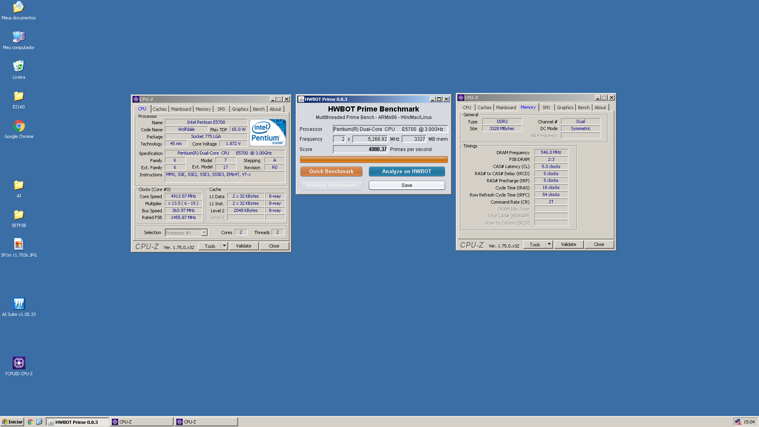Click Internet Explorer quick launch icon
Screen dimensions: 759x427
[x=39, y=422]
